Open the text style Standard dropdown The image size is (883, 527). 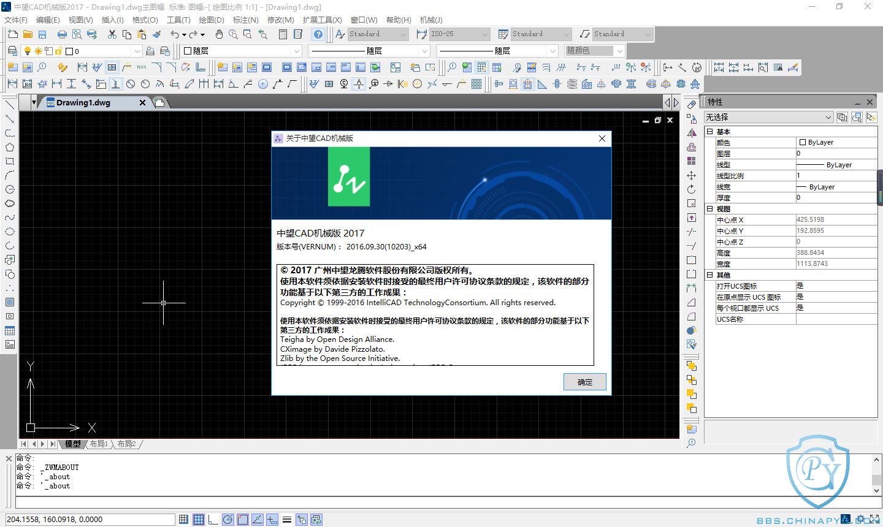(378, 34)
